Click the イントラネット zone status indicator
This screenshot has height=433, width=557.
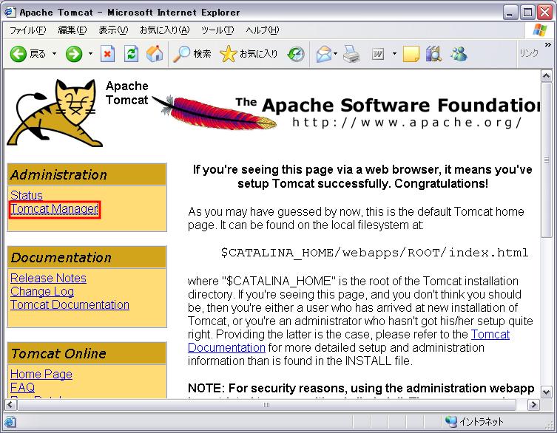tap(475, 421)
